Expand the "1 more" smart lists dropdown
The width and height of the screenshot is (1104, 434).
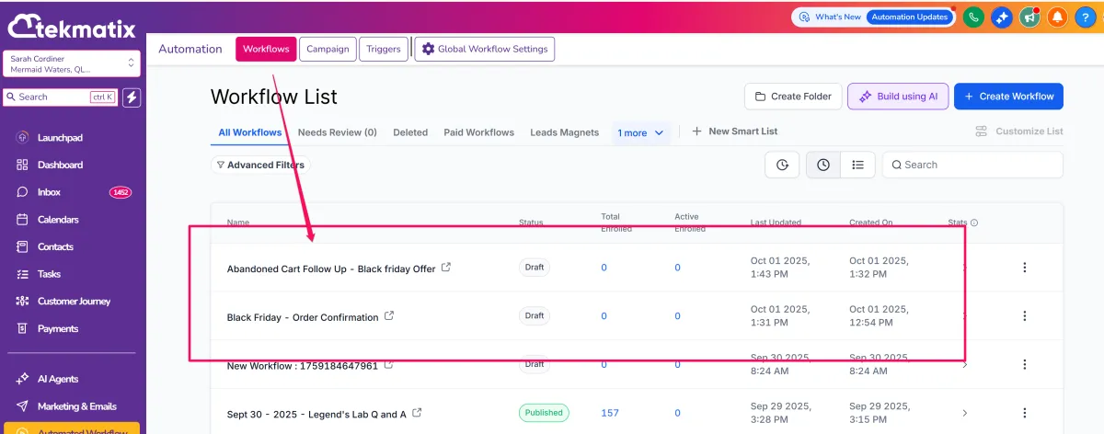coord(641,132)
